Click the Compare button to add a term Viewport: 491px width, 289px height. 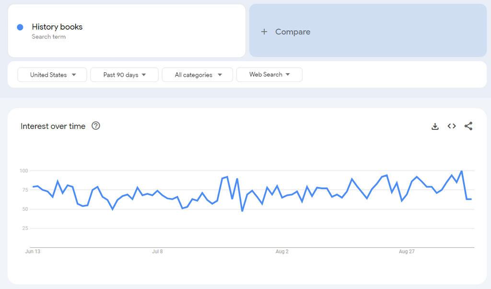pyautogui.click(x=286, y=32)
